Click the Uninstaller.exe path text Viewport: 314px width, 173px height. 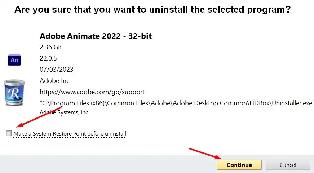177,103
